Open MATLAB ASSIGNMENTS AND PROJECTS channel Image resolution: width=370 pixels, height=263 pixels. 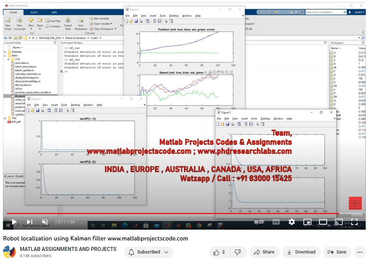point(68,249)
